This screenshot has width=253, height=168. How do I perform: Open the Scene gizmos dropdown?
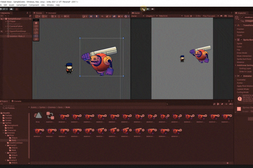126,16
